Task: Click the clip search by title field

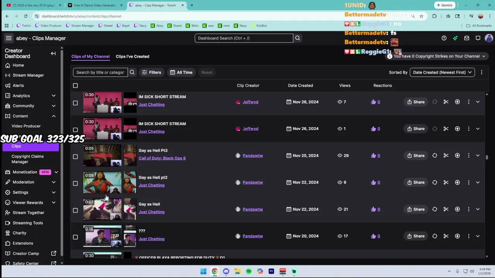Action: (100, 72)
